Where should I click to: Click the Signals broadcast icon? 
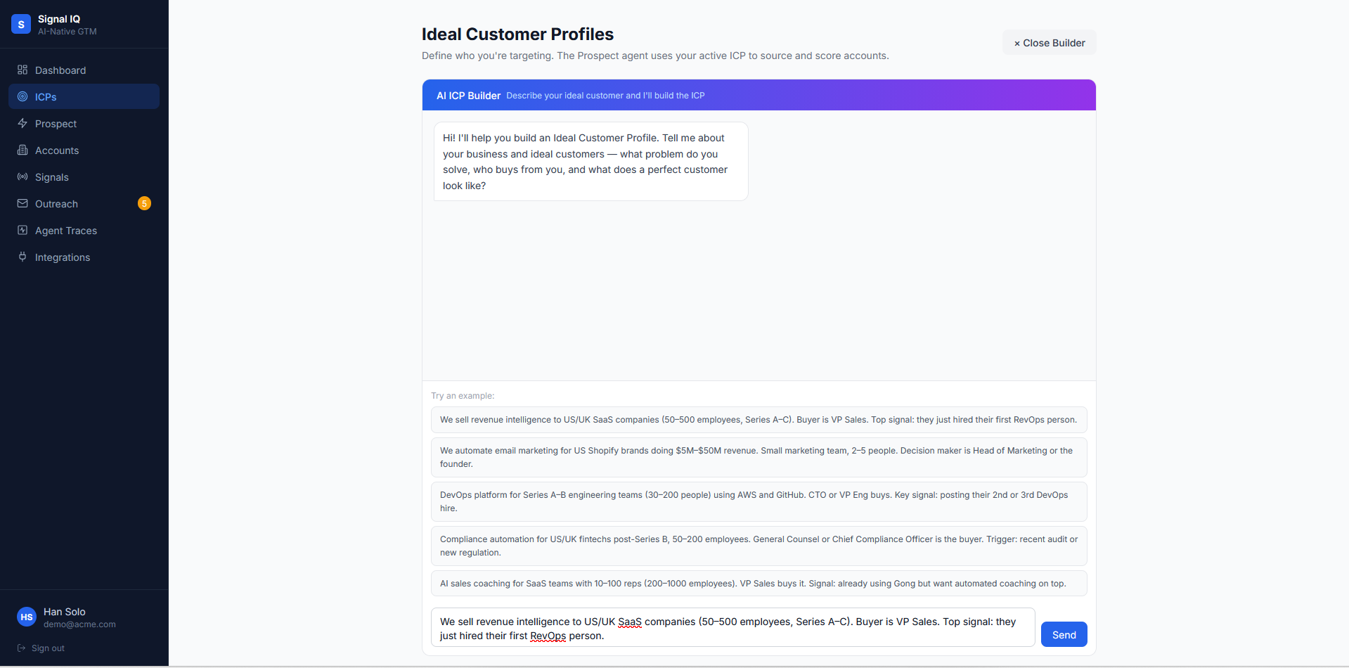pyautogui.click(x=22, y=176)
